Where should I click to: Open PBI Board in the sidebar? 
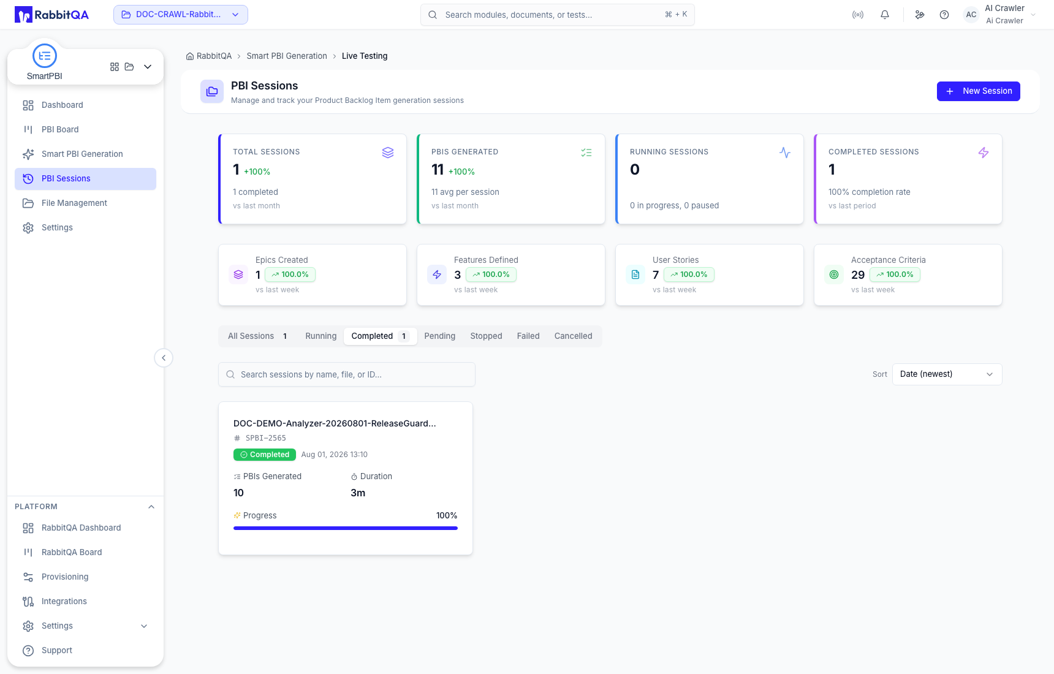point(86,130)
